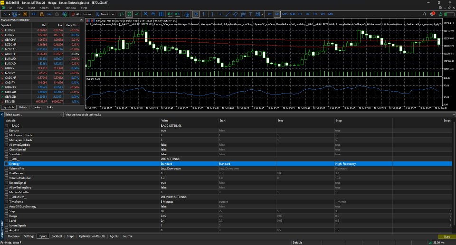Zoom in on the chart
Image resolution: width=456 pixels, height=245 pixels.
tap(146, 14)
